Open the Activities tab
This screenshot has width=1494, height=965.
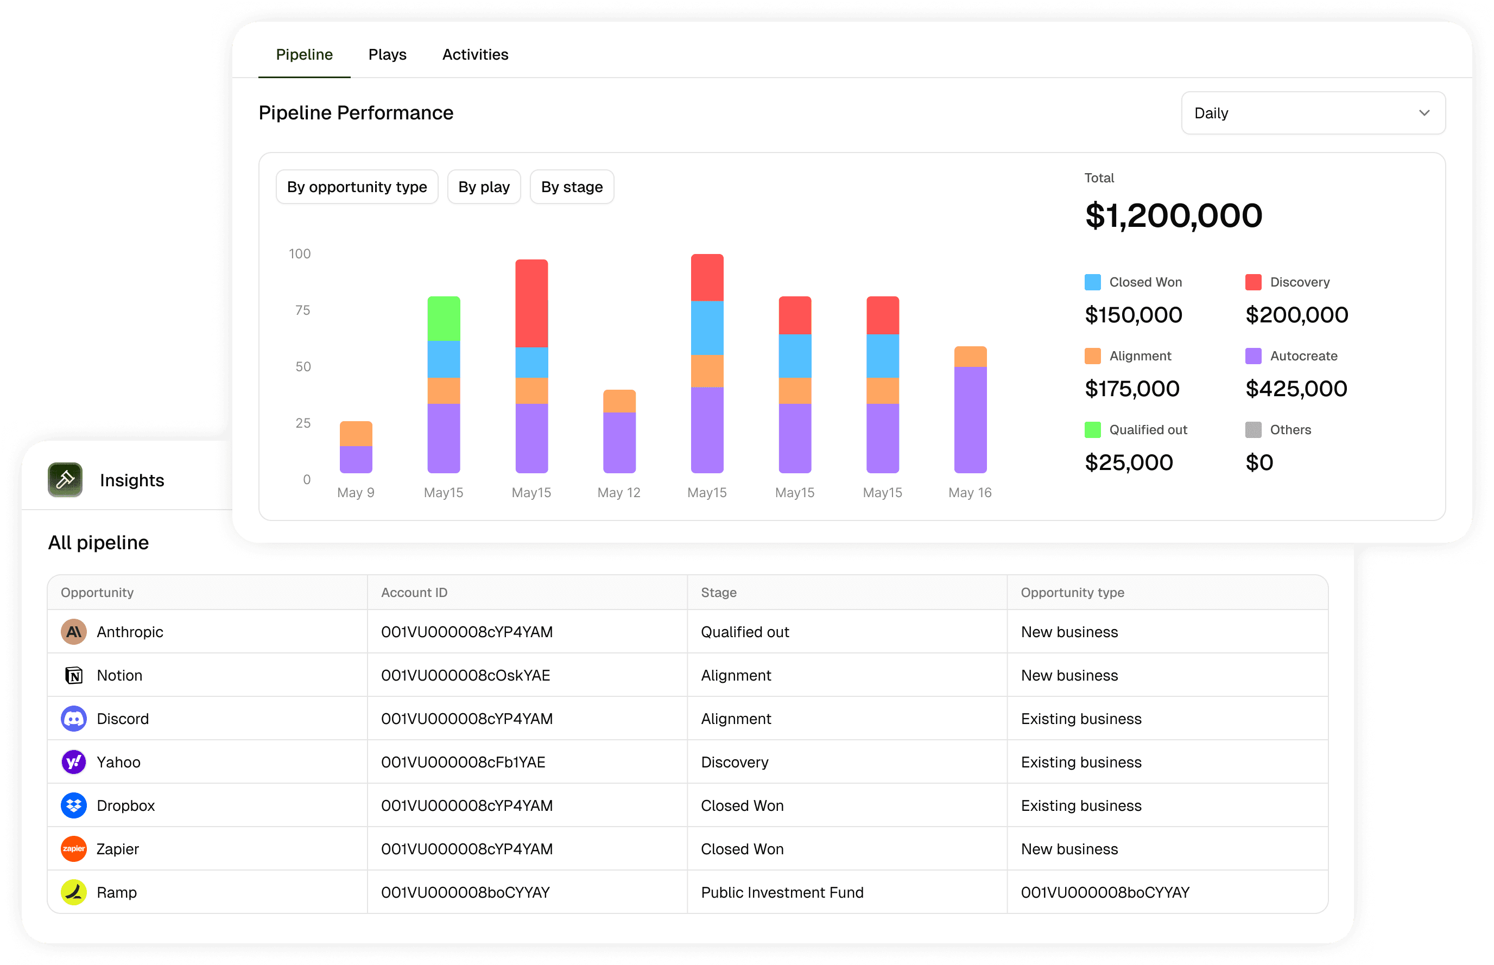(x=475, y=54)
